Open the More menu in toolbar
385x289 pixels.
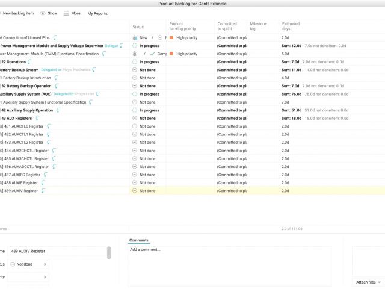66,13
